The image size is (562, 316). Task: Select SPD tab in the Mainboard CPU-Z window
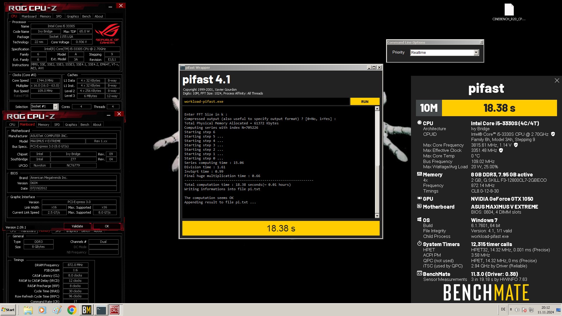[57, 125]
